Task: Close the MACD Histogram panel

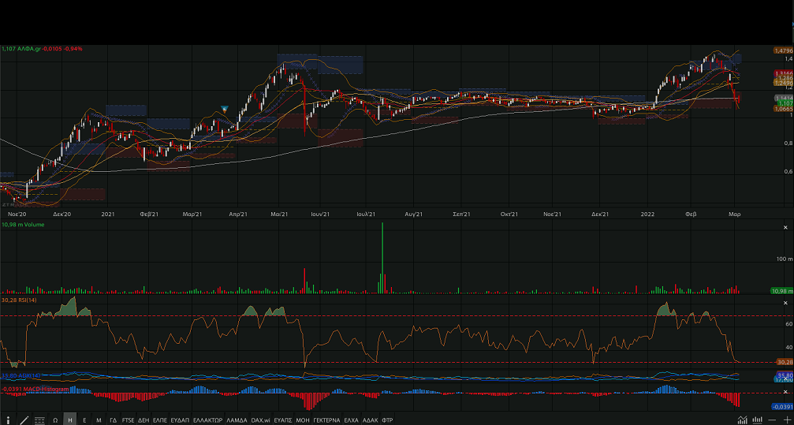Action: [x=785, y=391]
